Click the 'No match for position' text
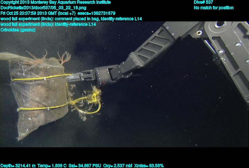The height and width of the screenshot is (168, 249). pos(214,8)
